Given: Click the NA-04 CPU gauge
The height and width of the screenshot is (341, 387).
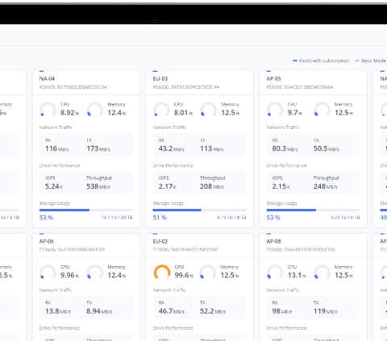Looking at the screenshot, I should tap(48, 109).
